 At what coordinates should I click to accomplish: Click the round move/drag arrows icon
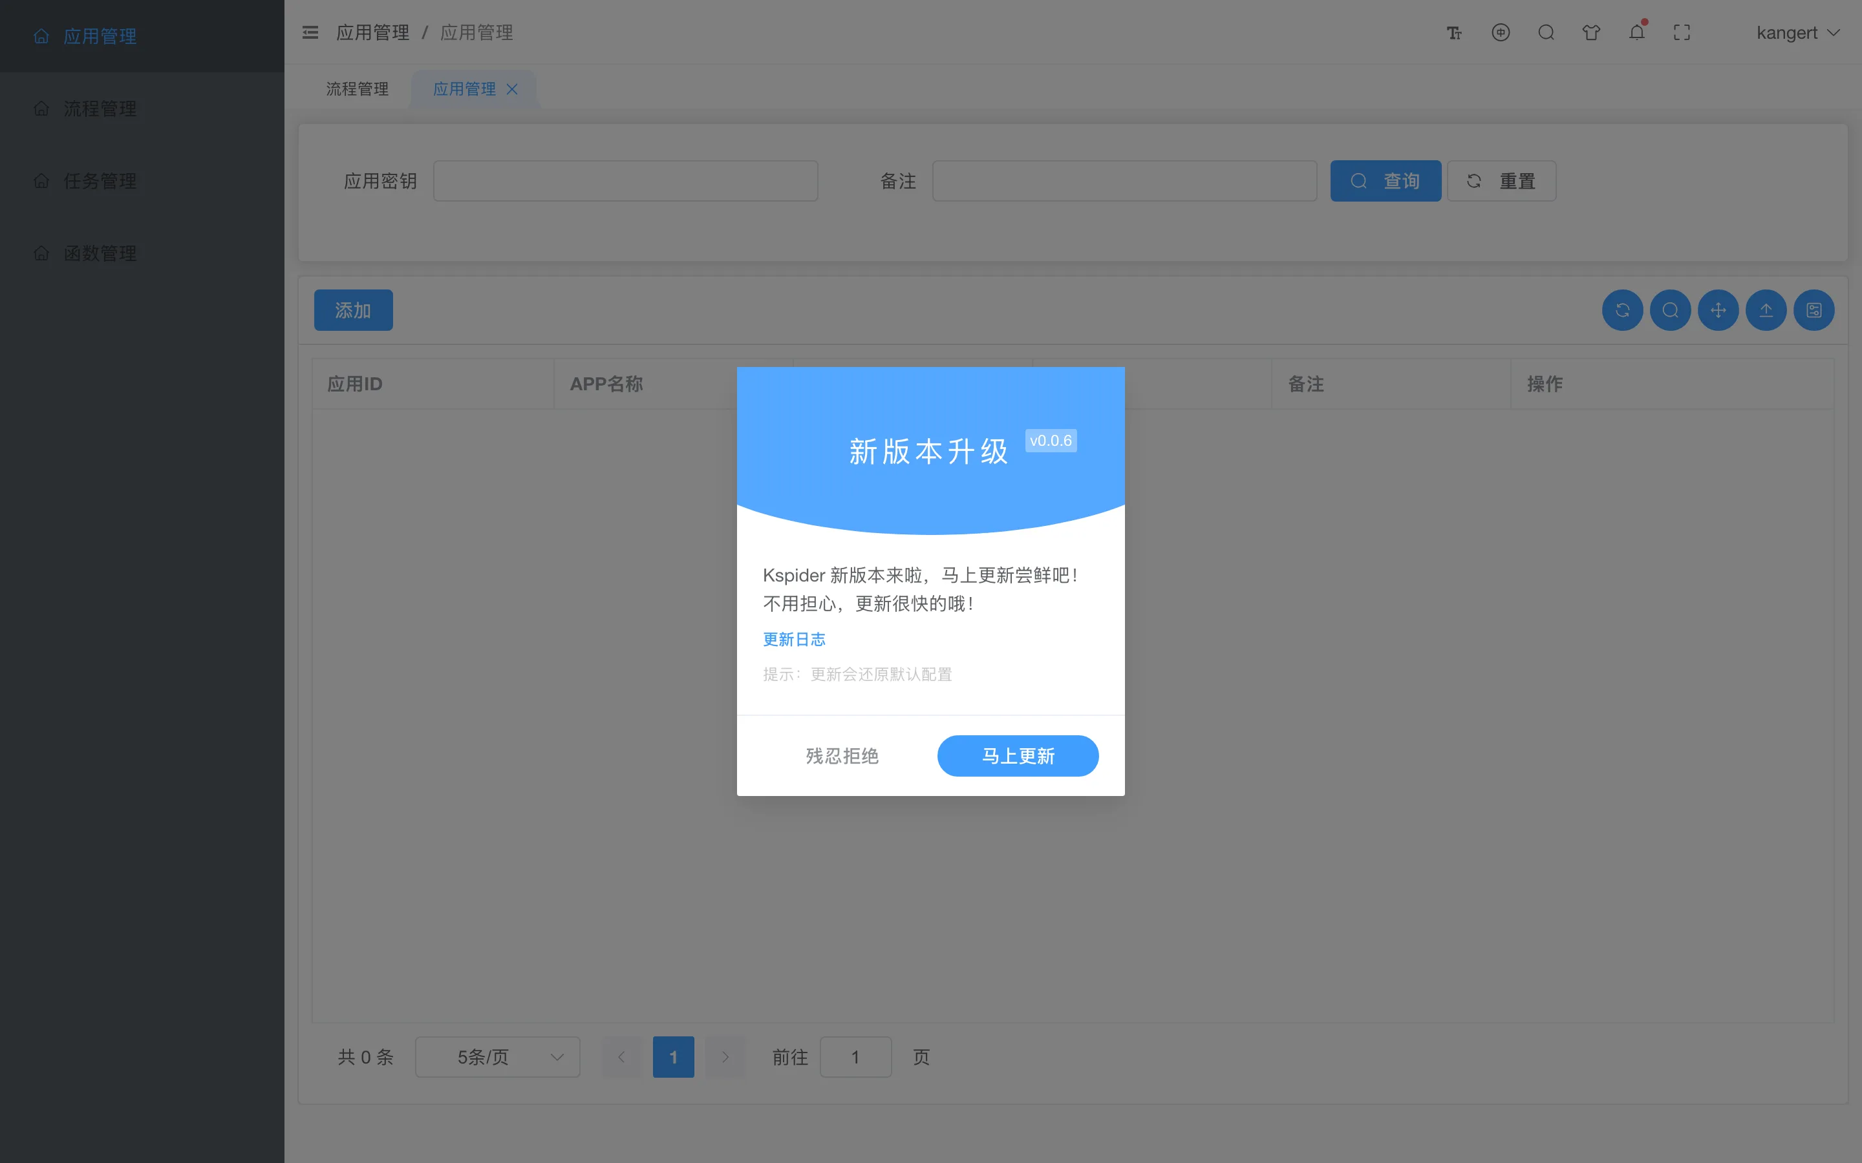(x=1718, y=310)
